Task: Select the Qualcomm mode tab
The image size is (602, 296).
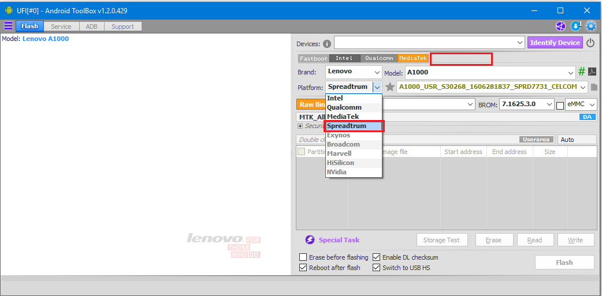Action: [x=379, y=59]
